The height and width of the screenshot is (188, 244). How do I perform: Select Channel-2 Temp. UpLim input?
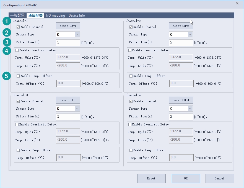click(x=181, y=57)
